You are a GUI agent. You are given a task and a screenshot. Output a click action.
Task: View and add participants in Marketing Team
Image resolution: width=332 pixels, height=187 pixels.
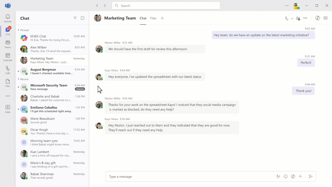(298, 18)
